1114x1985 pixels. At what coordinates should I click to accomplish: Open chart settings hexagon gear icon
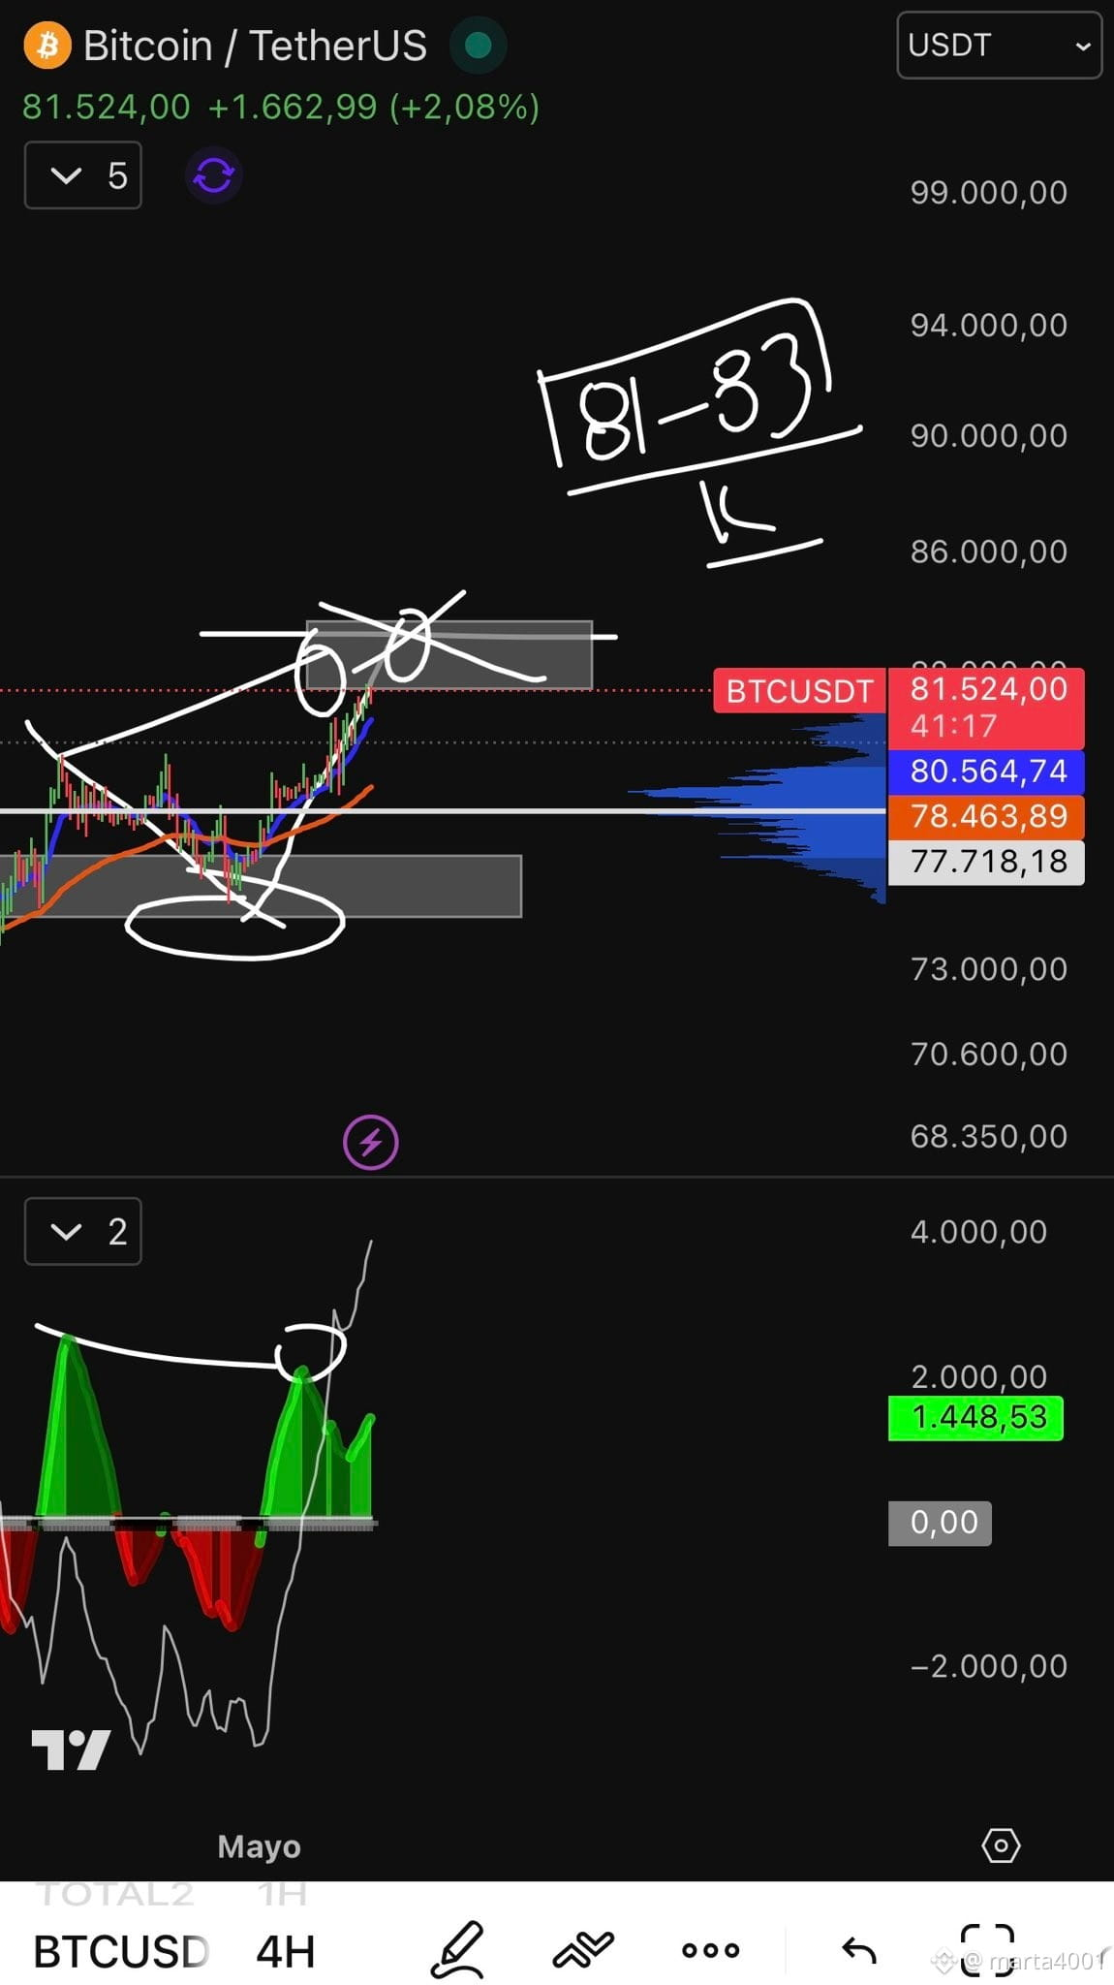pyautogui.click(x=1001, y=1844)
